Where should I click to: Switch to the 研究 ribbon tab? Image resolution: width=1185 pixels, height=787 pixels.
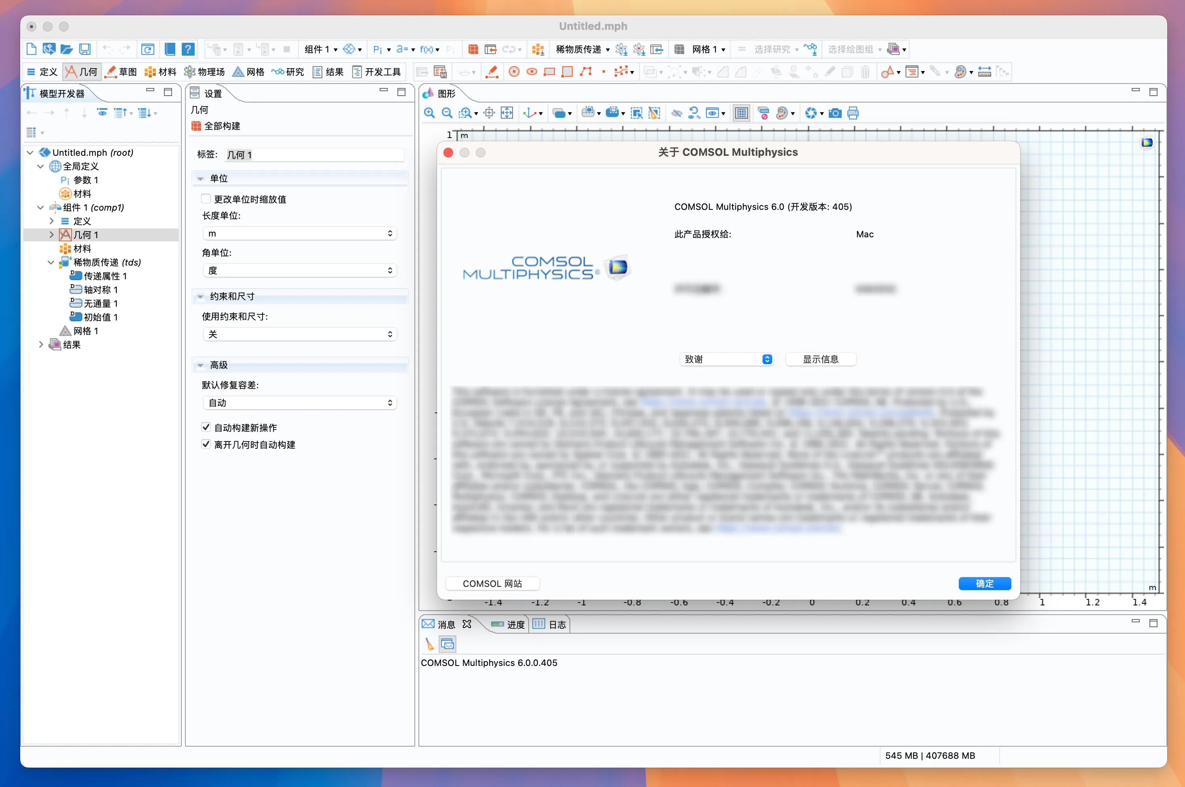[288, 72]
